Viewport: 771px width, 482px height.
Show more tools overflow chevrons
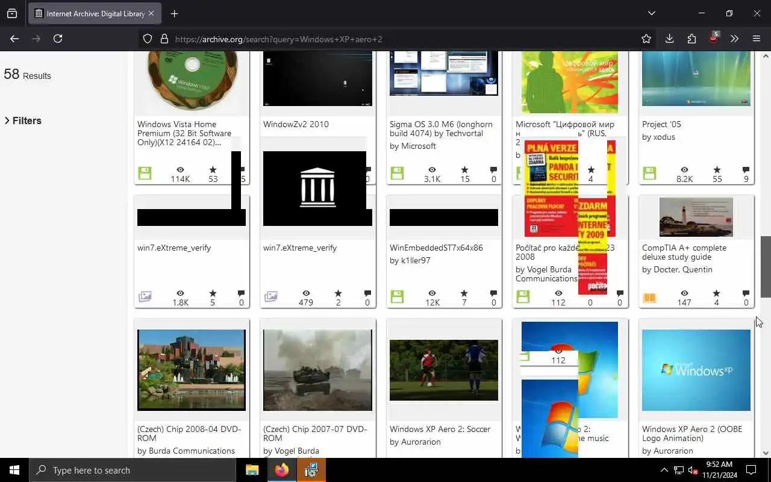point(734,39)
